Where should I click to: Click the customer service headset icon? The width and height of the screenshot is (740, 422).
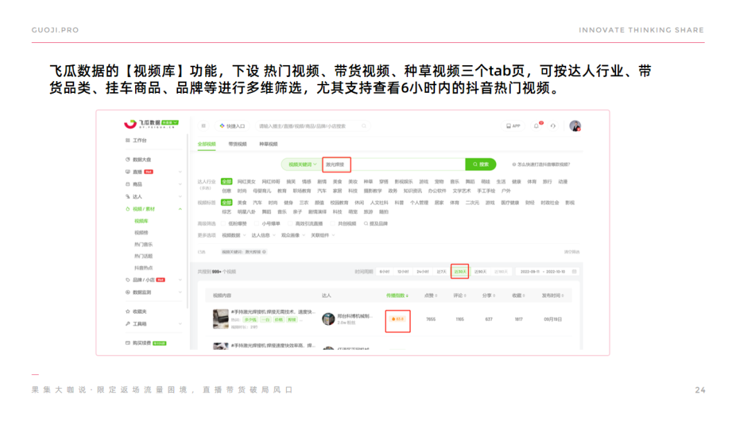click(x=554, y=125)
